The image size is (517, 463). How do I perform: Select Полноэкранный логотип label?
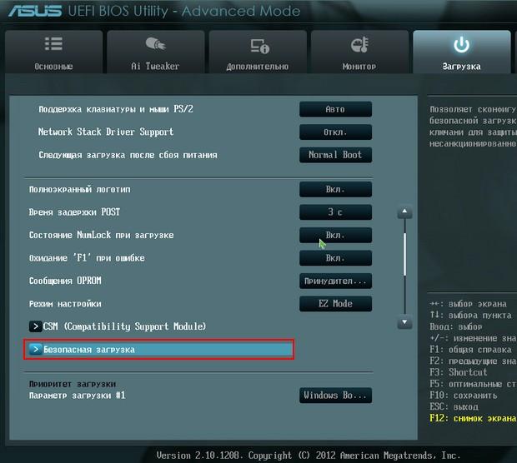(x=80, y=189)
